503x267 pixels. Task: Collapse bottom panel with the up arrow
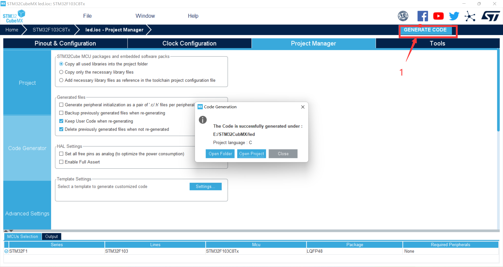point(6,231)
